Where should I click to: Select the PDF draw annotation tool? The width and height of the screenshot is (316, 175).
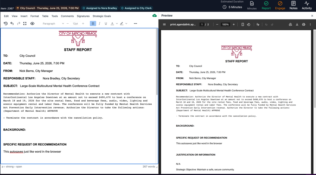pos(258,24)
